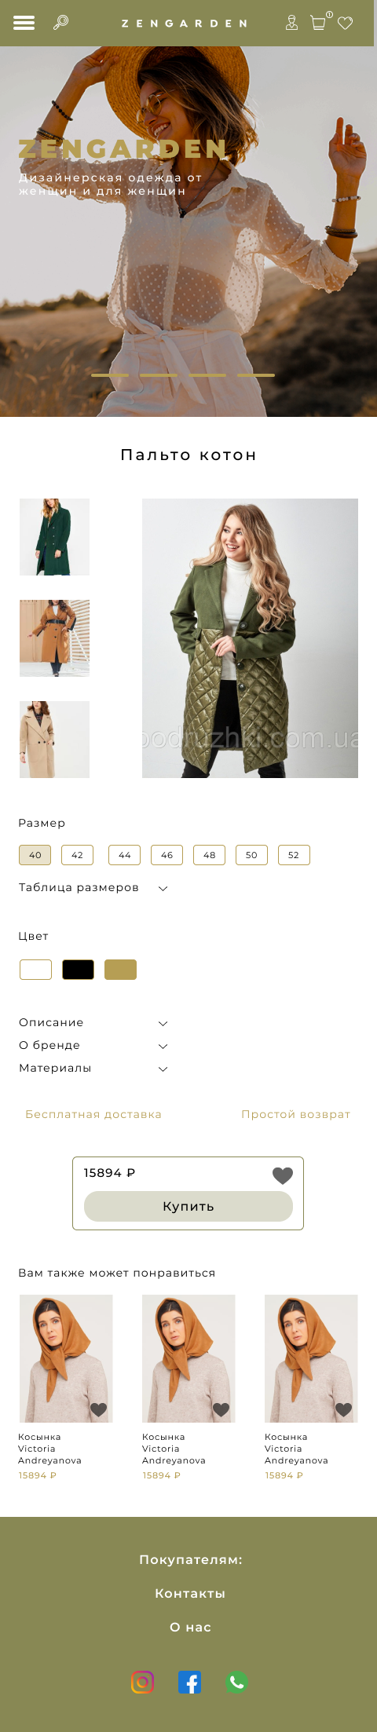Click the Купить button
This screenshot has height=1732, width=377.
tap(188, 1206)
